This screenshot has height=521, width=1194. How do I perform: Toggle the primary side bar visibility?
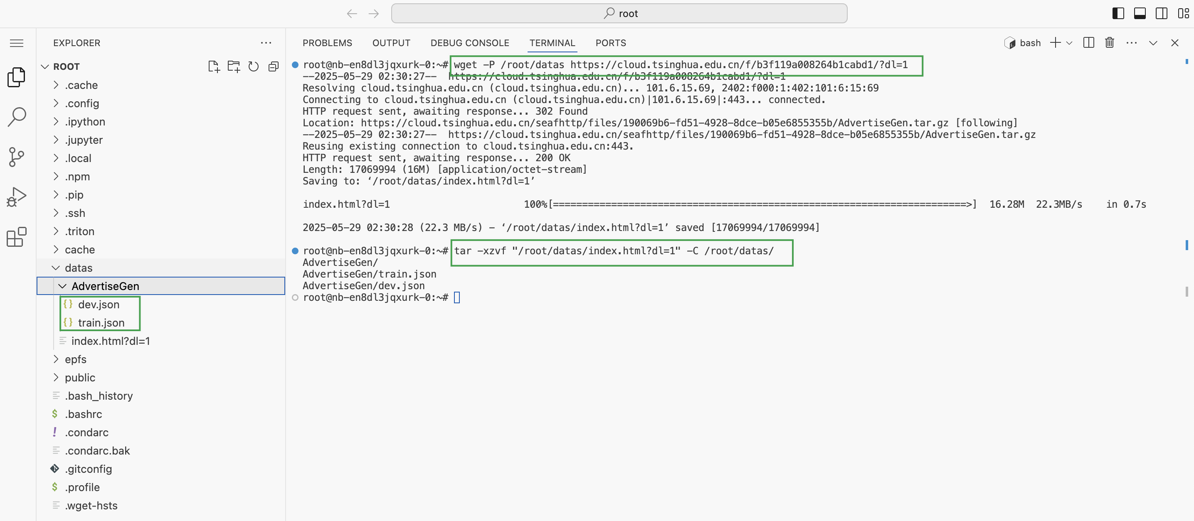(x=1118, y=13)
